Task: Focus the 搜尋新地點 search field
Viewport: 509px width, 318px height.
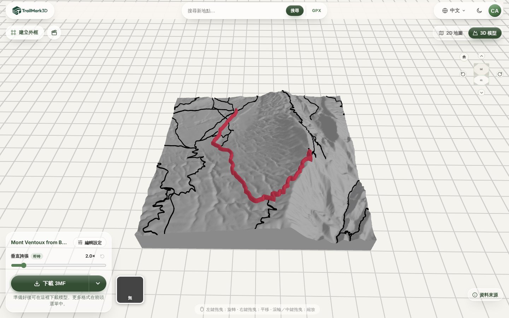Action: (x=235, y=11)
